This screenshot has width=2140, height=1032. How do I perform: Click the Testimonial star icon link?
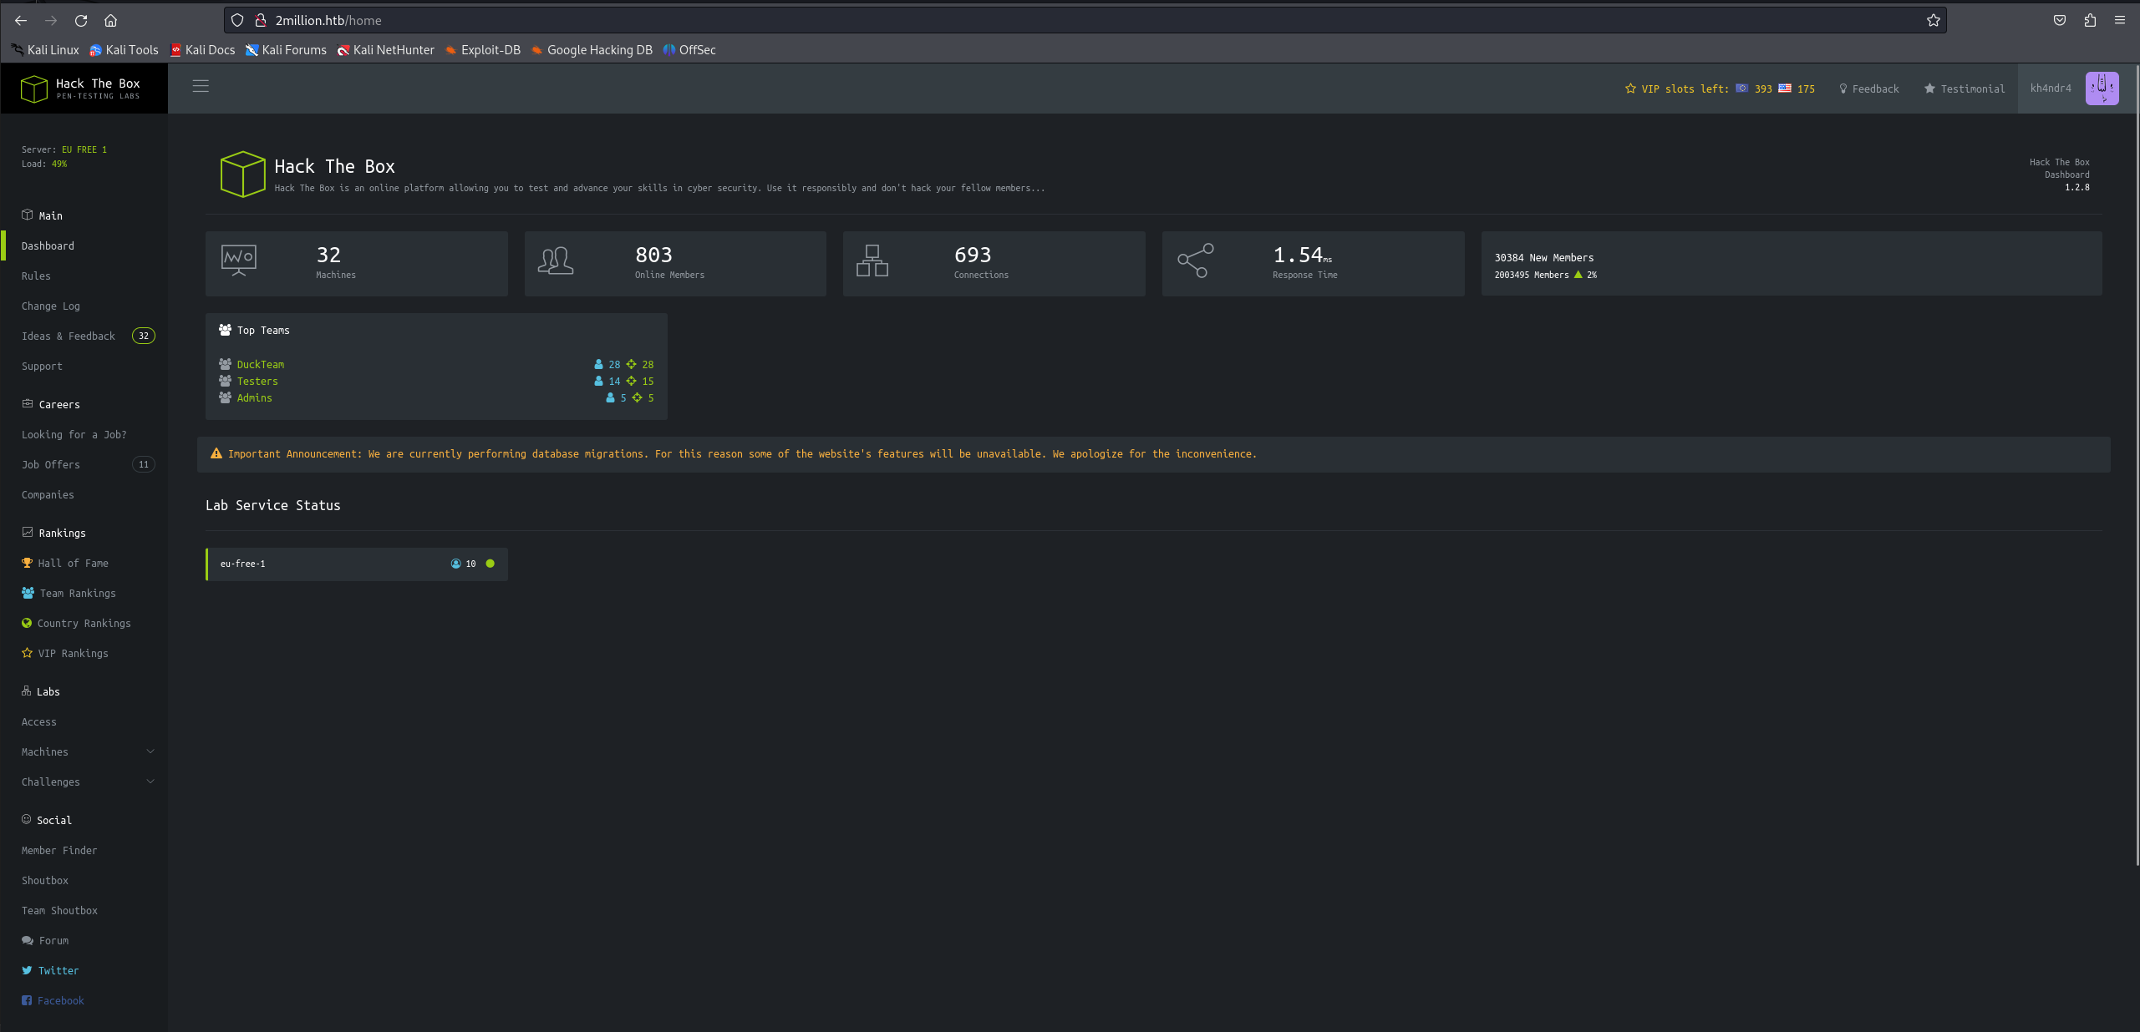pyautogui.click(x=1964, y=89)
